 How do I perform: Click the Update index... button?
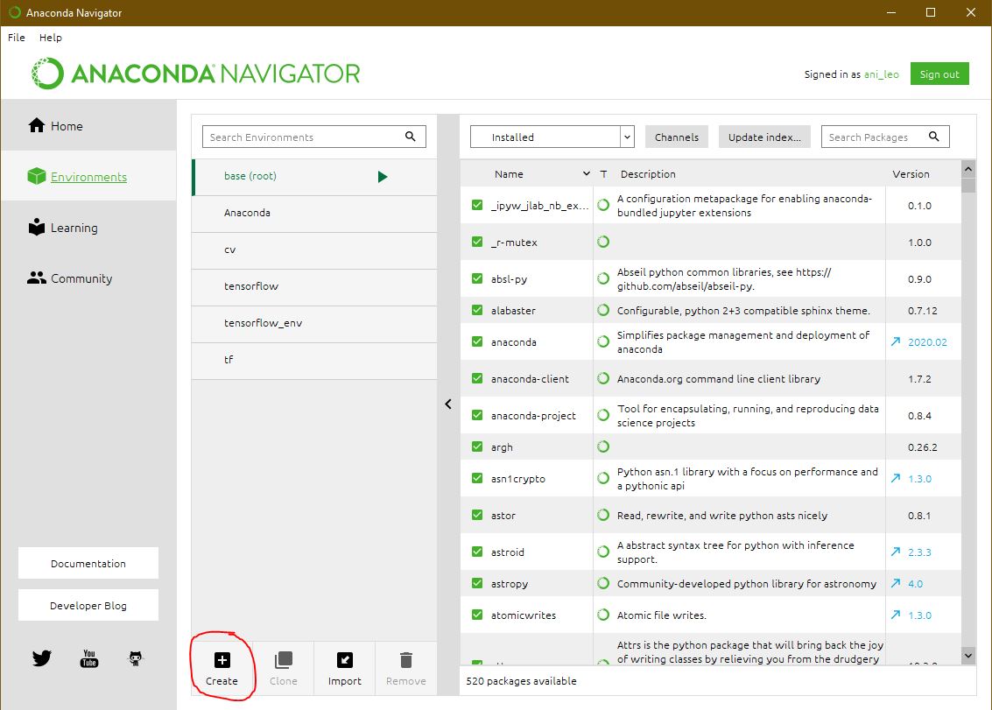(765, 137)
